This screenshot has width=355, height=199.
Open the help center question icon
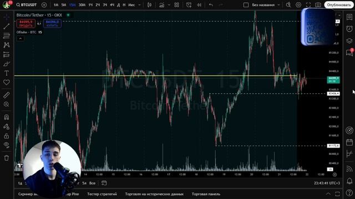tap(349, 192)
